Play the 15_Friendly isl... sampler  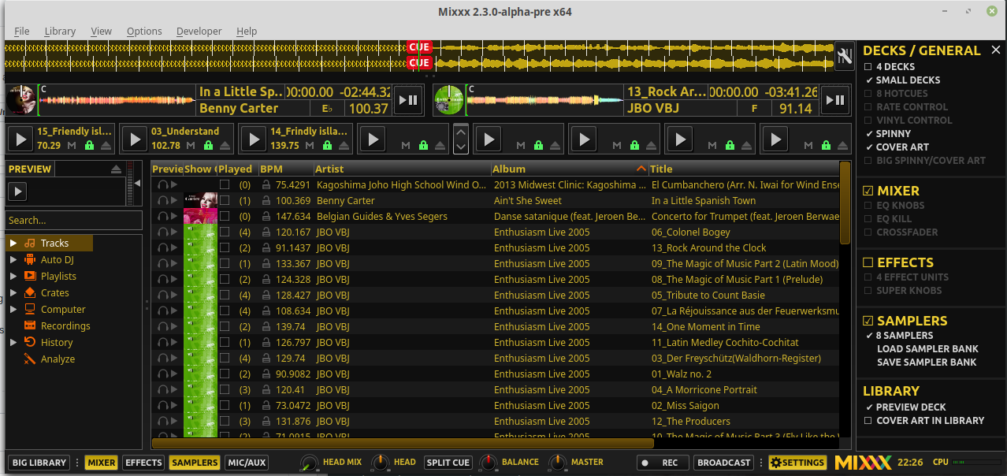[20, 139]
